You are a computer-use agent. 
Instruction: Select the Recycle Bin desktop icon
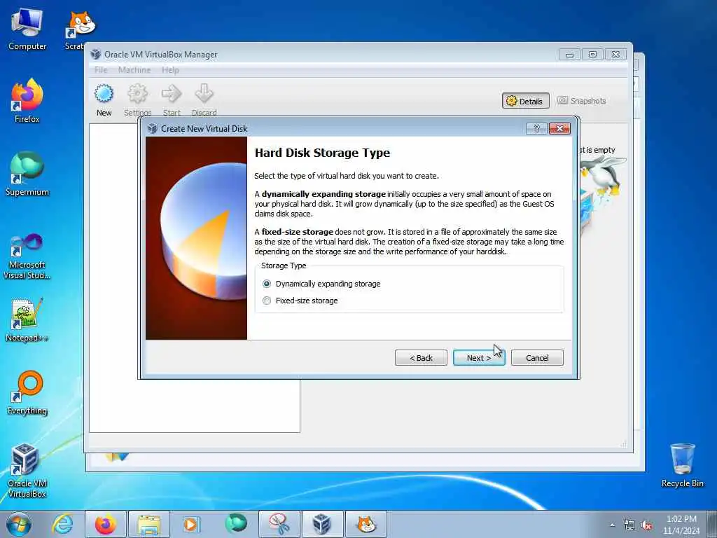click(682, 465)
